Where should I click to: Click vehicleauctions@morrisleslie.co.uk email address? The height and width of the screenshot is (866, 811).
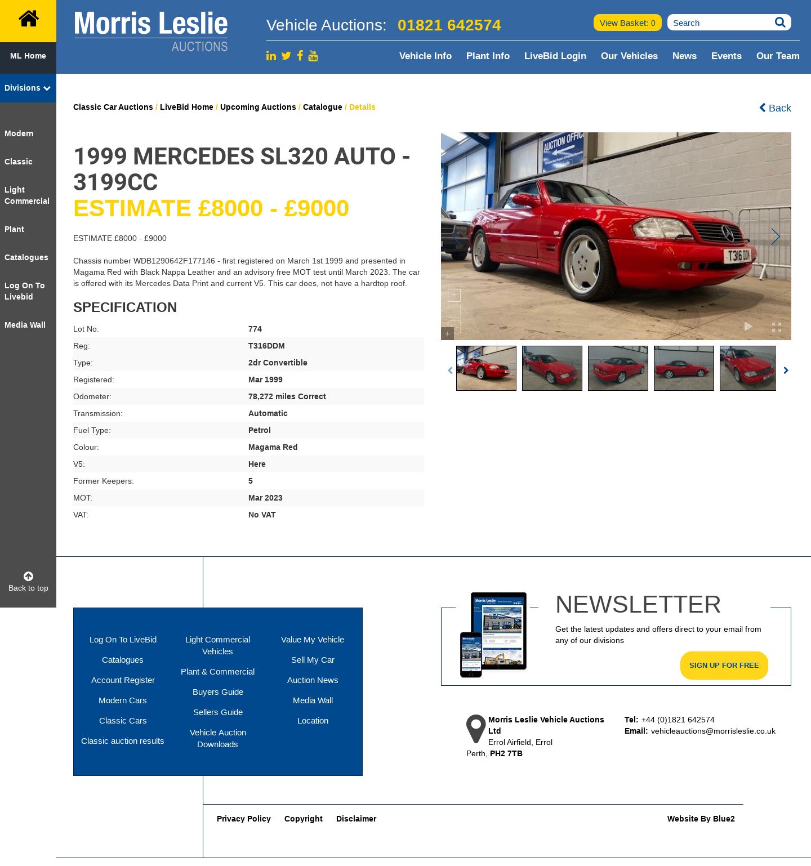(x=713, y=731)
